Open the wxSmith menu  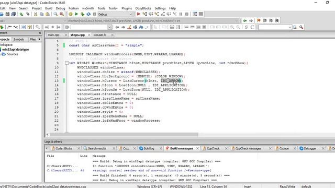[x=88, y=8]
